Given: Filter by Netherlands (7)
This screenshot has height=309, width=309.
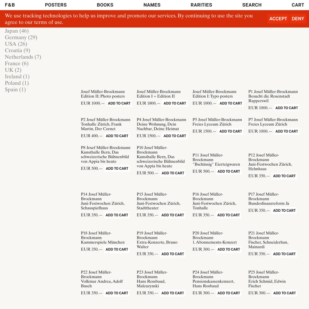Looking at the screenshot, I should click(x=23, y=57).
